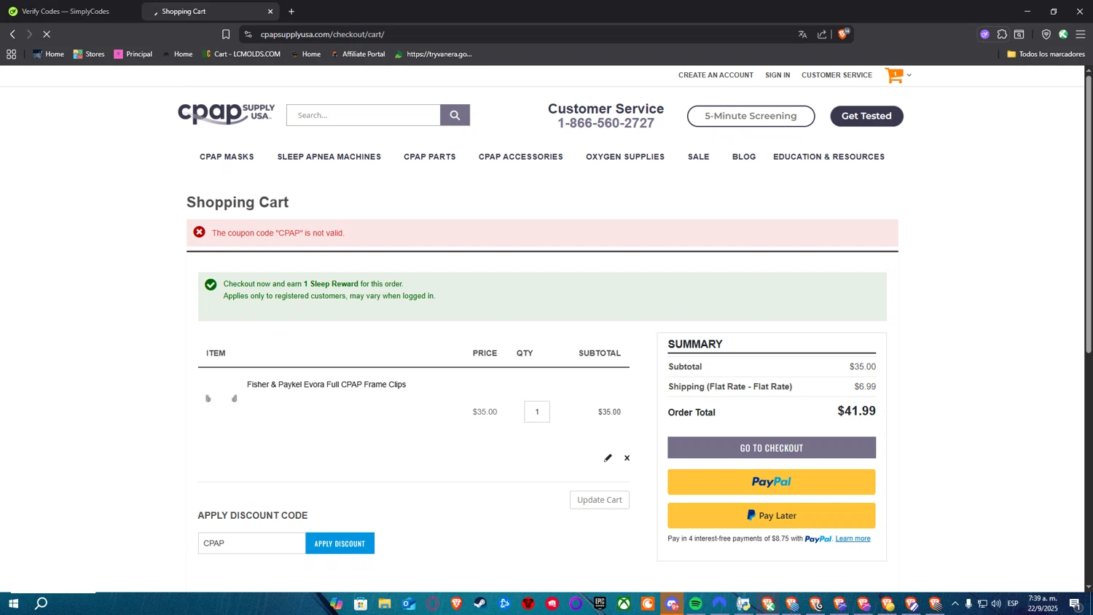Click the pencil edit item icon
The height and width of the screenshot is (615, 1093).
608,458
